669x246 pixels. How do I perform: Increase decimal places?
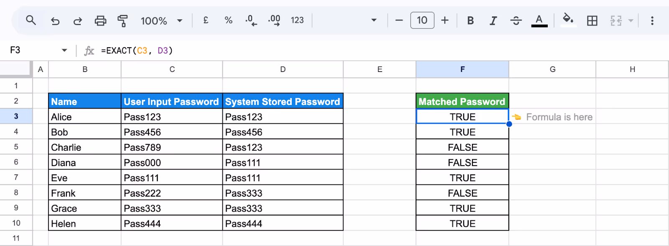point(274,20)
